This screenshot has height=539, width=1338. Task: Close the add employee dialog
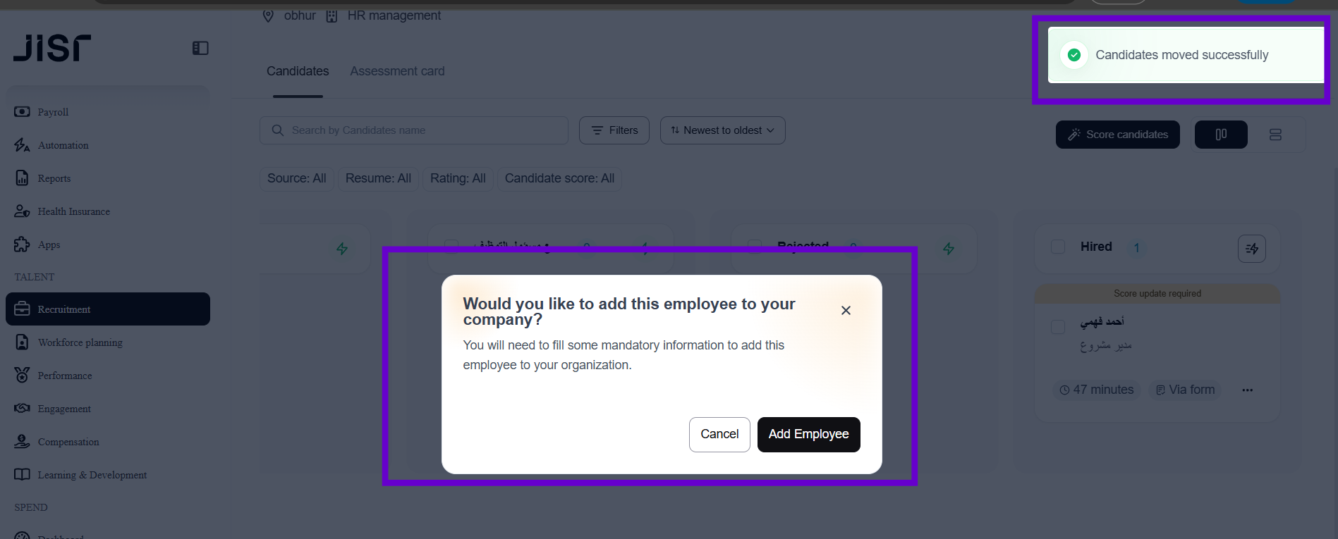coord(846,311)
